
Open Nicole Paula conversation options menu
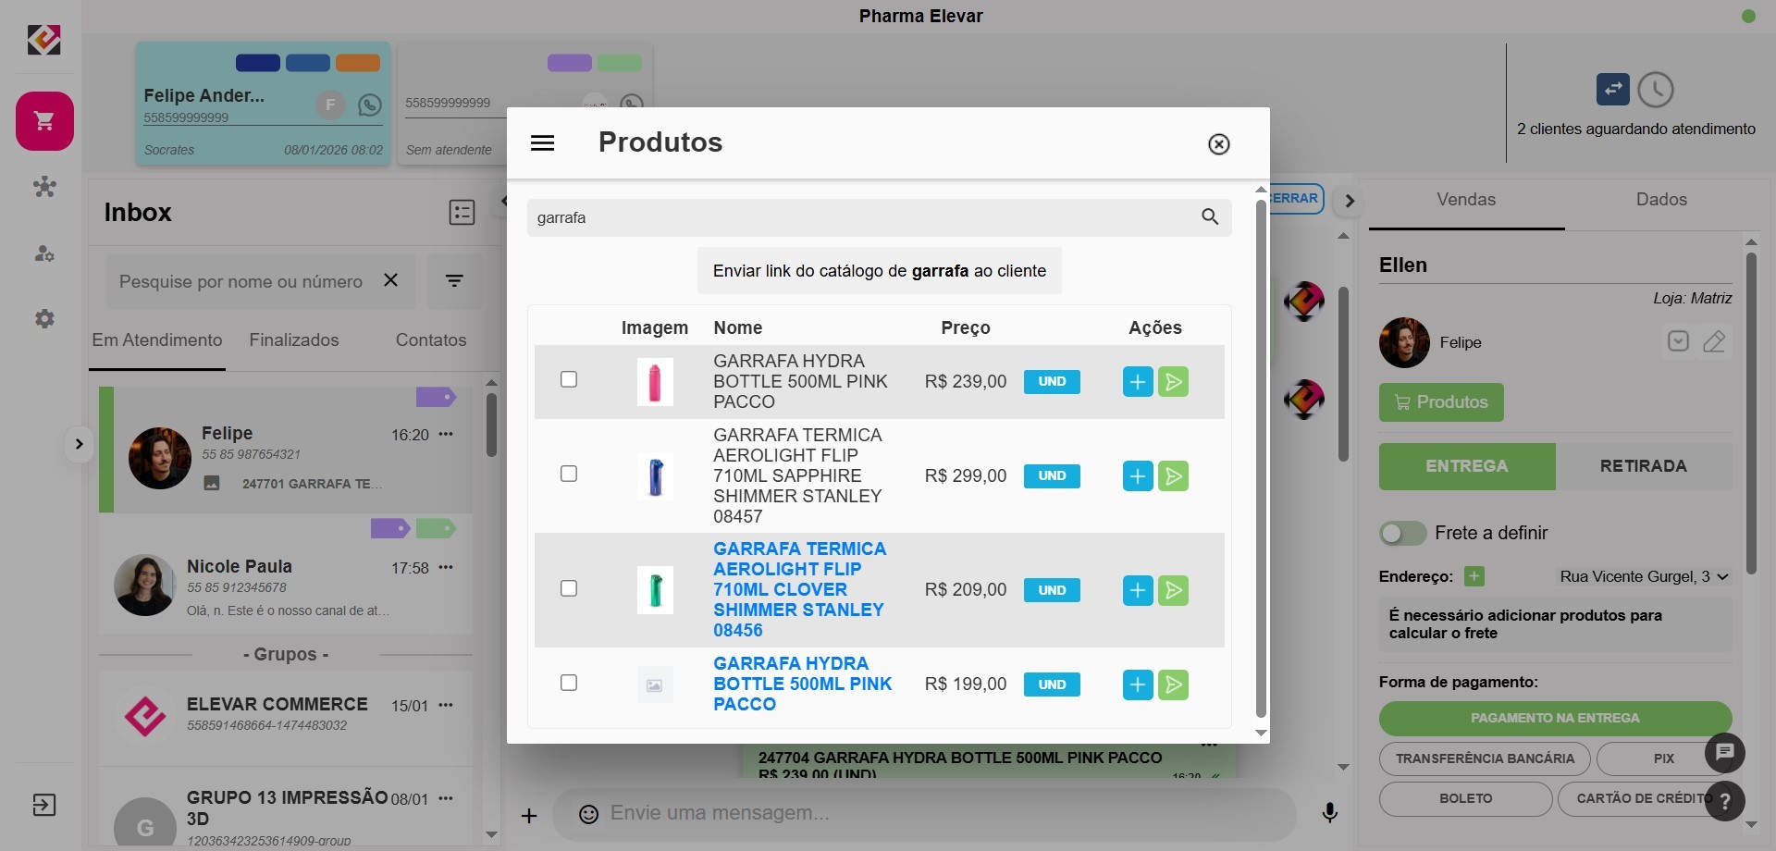[x=446, y=567]
